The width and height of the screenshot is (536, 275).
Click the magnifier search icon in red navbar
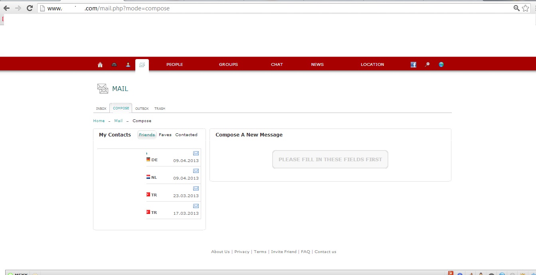[427, 65]
